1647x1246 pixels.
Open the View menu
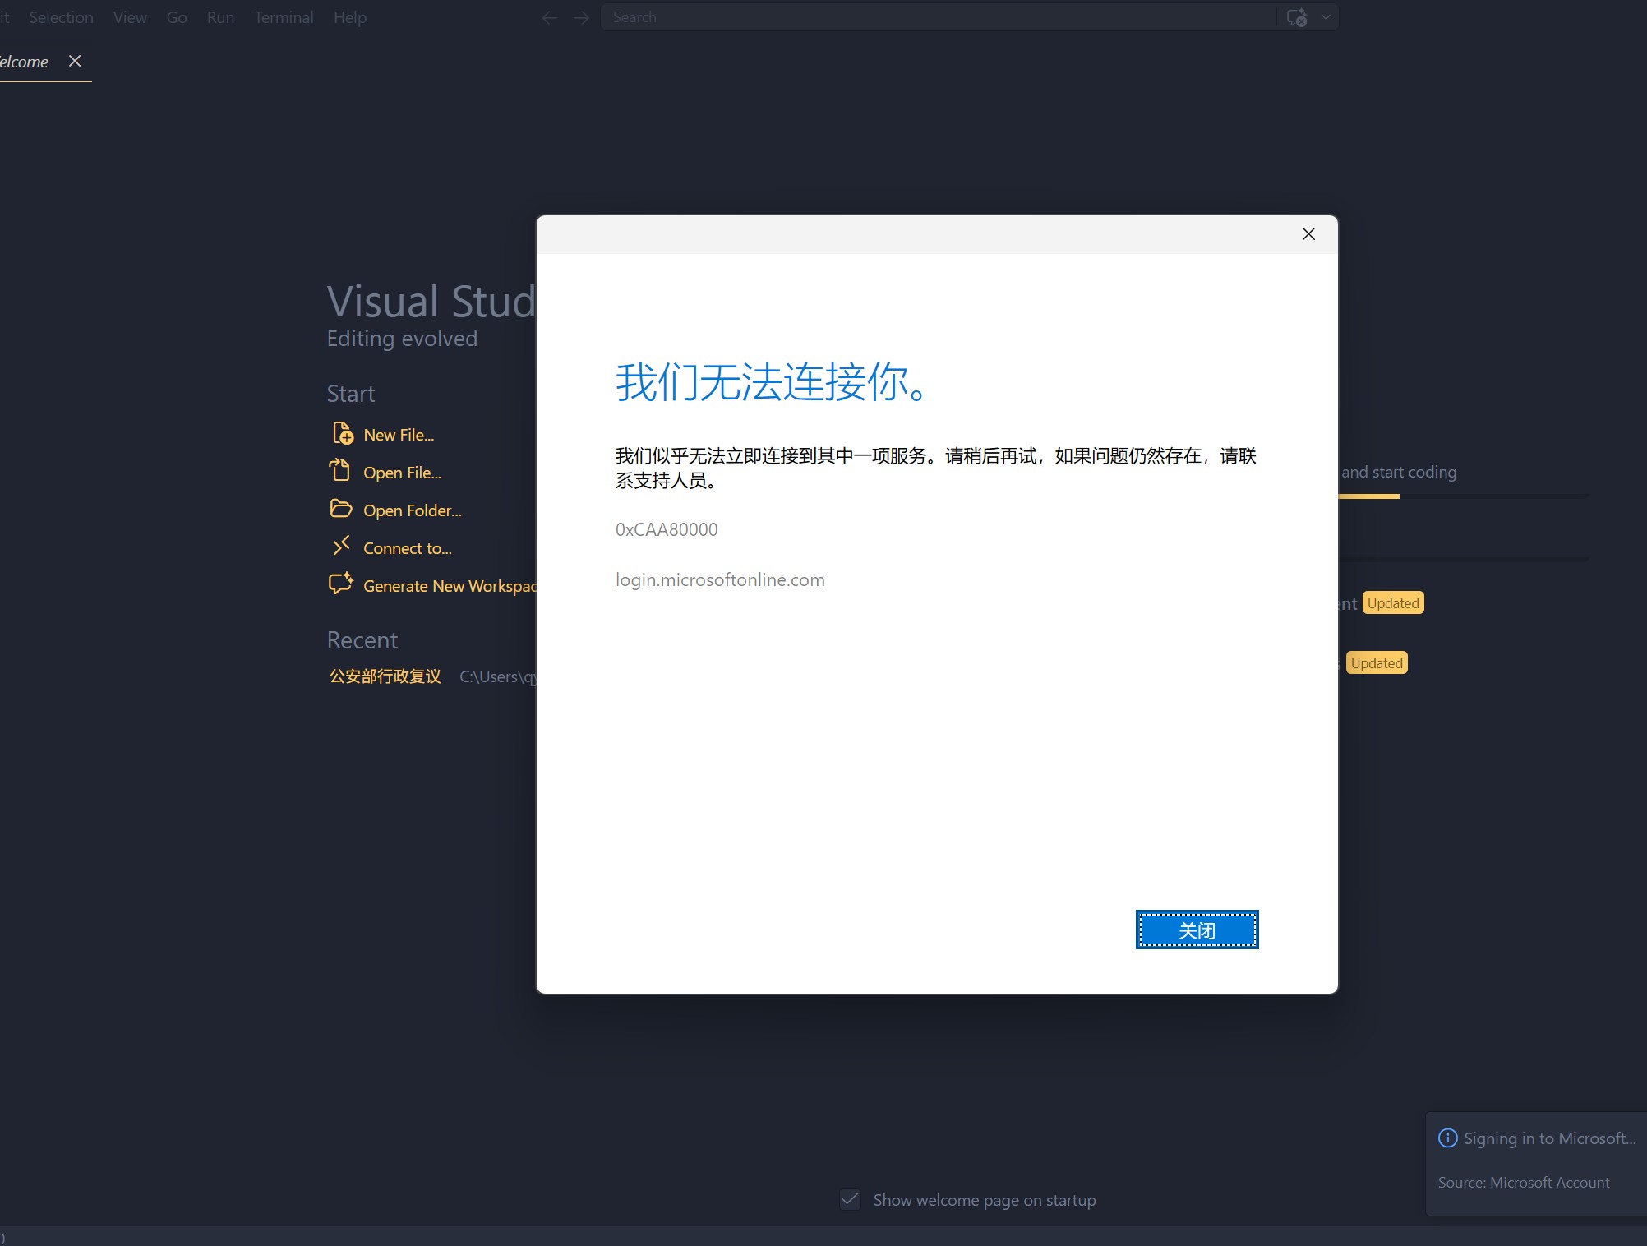130,17
